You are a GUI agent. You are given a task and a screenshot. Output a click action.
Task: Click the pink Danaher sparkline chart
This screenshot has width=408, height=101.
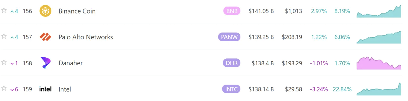(379, 63)
